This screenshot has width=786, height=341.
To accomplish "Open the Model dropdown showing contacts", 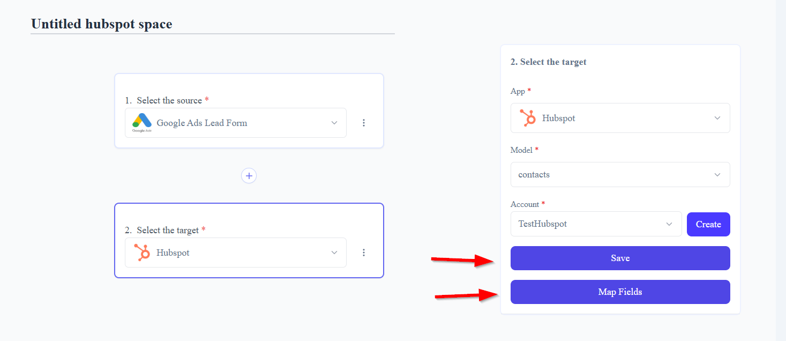I will [620, 175].
